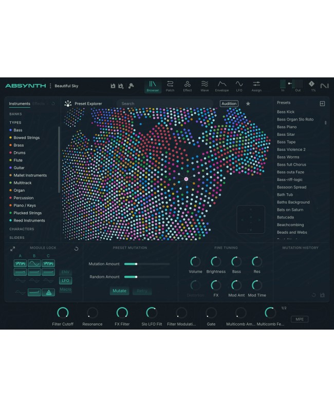Click the save-as preset icon
Viewport: 334px width, 407px height.
(121, 86)
